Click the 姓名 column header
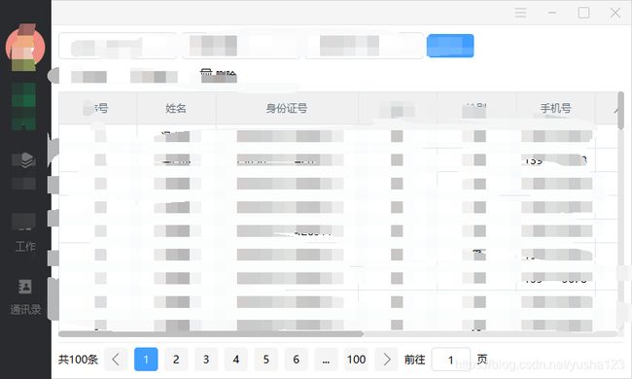Image resolution: width=632 pixels, height=379 pixels. pos(176,108)
